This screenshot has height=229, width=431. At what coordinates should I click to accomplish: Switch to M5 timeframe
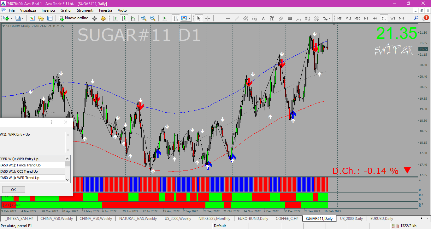[339, 18]
